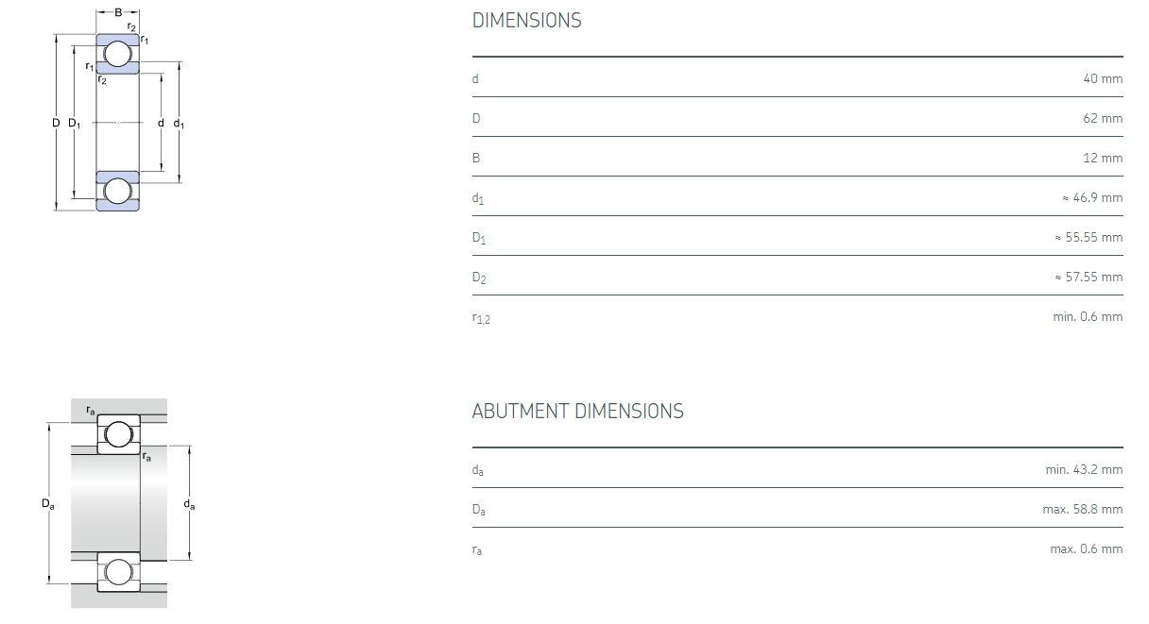Select the DIMENSIONS section heading
Image resolution: width=1149 pixels, height=624 pixels.
coord(526,21)
